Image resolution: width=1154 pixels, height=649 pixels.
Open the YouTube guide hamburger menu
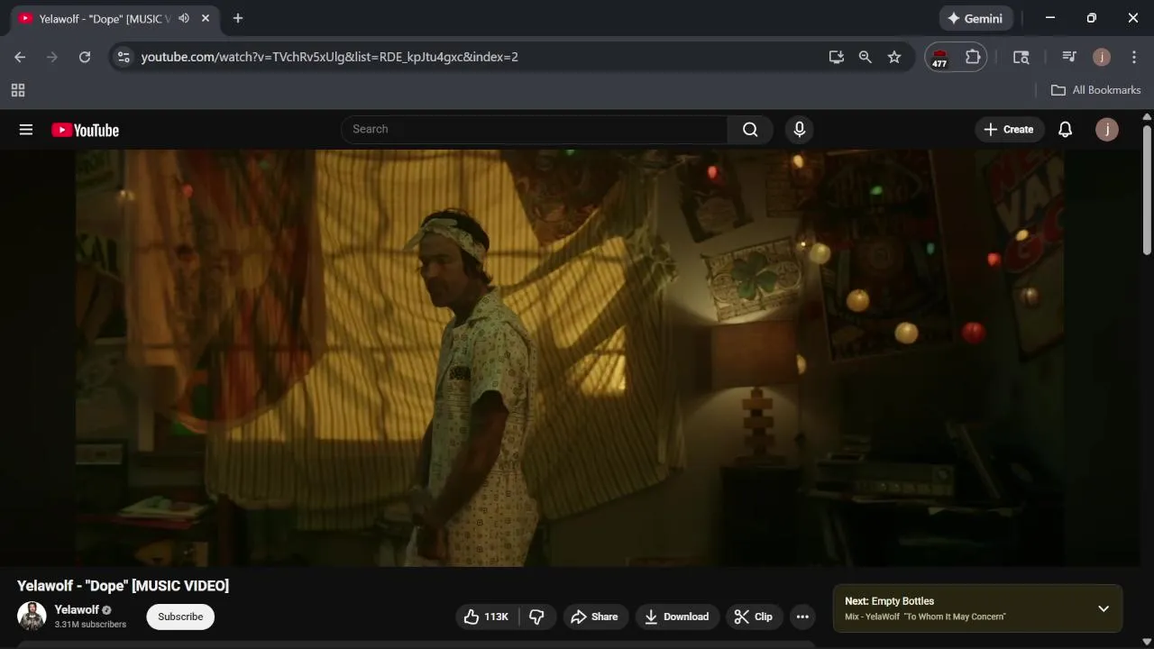pyautogui.click(x=26, y=130)
